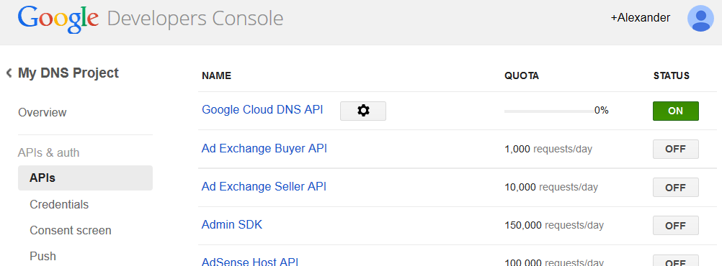Click the QUOTA column header
Image resolution: width=722 pixels, height=266 pixels.
522,75
